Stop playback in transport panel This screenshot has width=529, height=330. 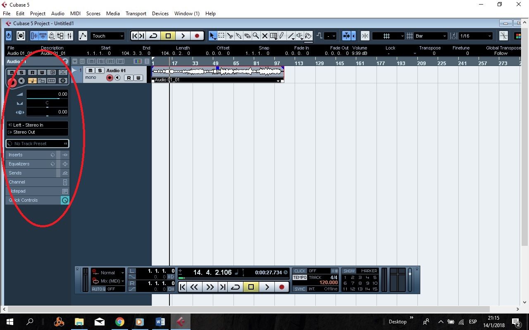(251, 287)
